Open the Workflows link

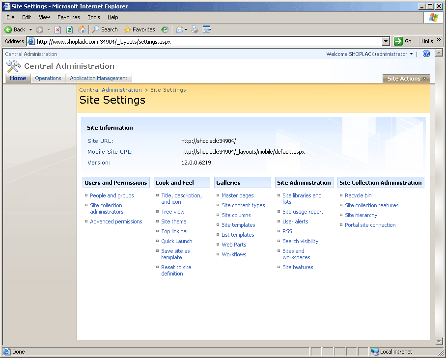click(x=234, y=254)
